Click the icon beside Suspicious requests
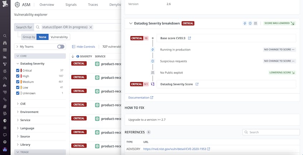 [153, 61]
